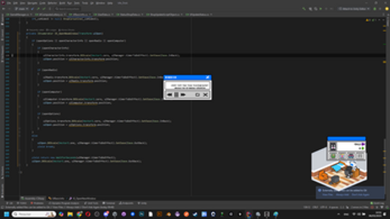Screen dimensions: 390x219
Task: Click the Don't Ask Again notification link
Action: tap(360, 195)
